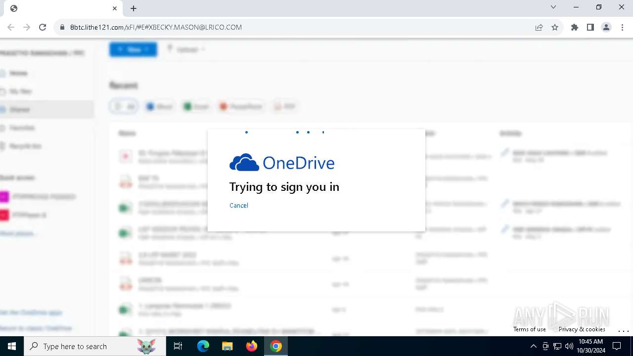
Task: Open File Explorer from taskbar
Action: (x=227, y=346)
